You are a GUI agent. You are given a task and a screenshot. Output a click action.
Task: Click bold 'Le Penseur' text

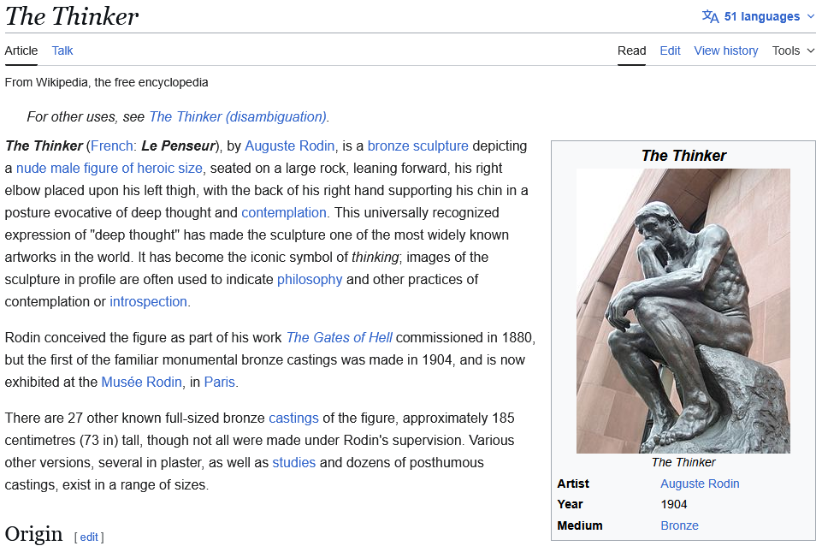pyautogui.click(x=178, y=145)
